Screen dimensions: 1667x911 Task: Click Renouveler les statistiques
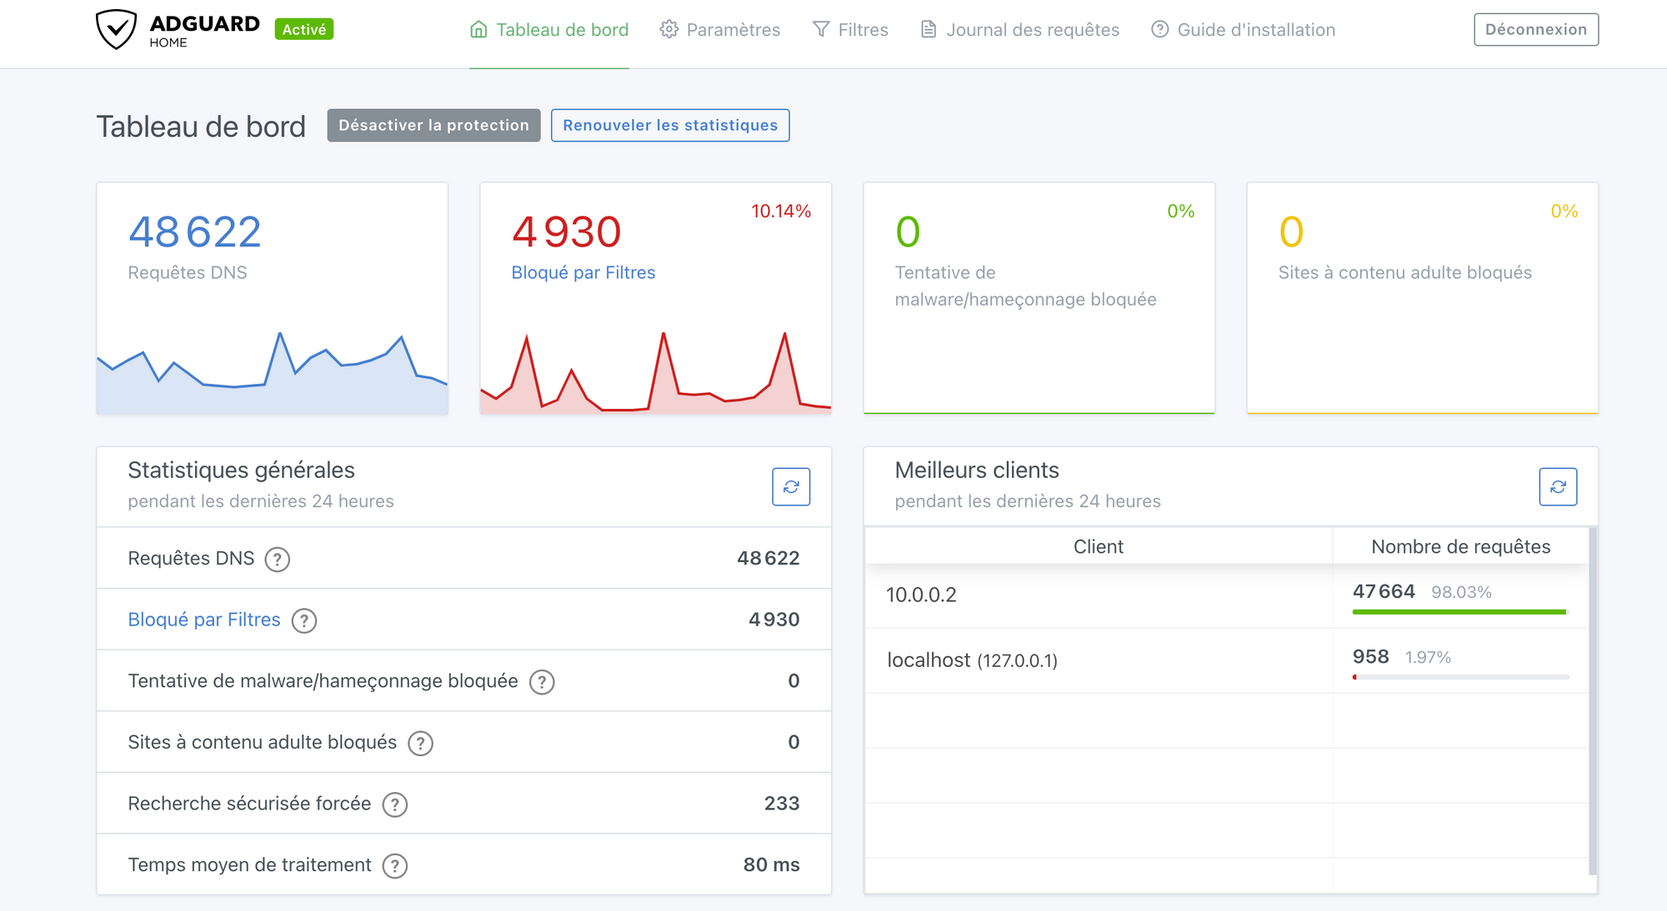(x=670, y=125)
